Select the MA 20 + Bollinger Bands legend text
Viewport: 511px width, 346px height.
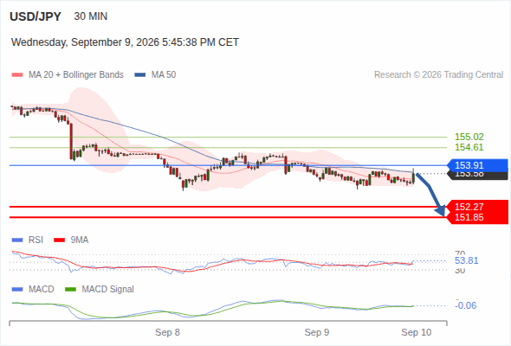76,75
